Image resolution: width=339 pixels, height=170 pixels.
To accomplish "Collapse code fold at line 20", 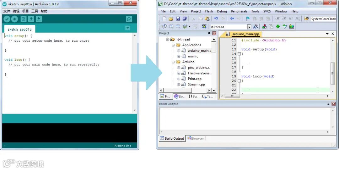I will [x=239, y=81].
